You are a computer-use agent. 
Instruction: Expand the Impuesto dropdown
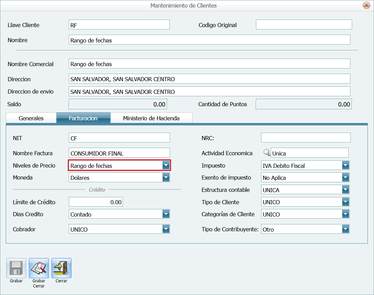[346, 165]
